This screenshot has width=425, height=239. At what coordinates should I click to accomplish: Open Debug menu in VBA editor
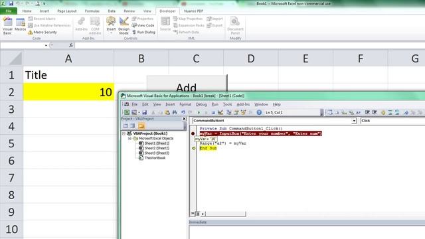pos(201,104)
